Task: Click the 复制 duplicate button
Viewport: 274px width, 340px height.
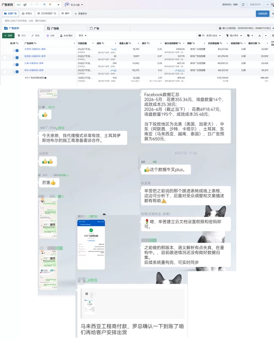Action: coord(22,36)
